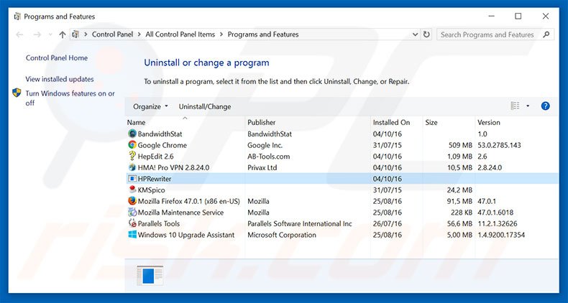
Task: Click version 1.4.9200.17354
Action: pyautogui.click(x=501, y=235)
